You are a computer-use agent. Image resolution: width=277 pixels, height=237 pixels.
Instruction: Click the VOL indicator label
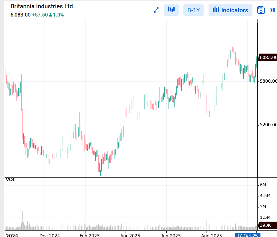(11, 180)
